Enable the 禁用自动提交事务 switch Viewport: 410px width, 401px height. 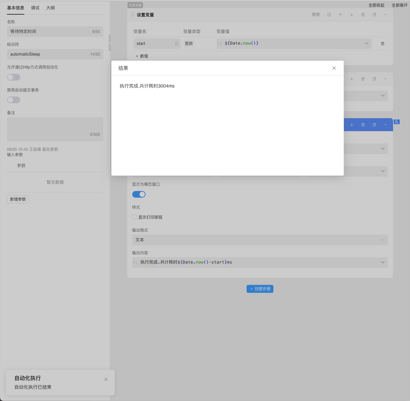coord(14,100)
